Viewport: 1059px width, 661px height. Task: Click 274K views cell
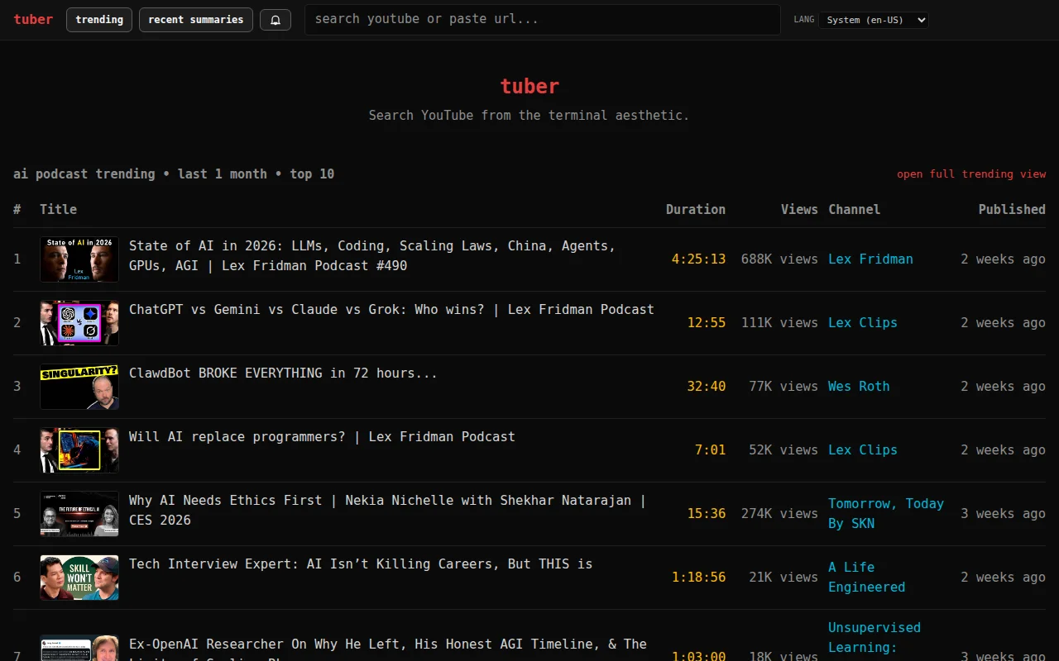click(779, 513)
